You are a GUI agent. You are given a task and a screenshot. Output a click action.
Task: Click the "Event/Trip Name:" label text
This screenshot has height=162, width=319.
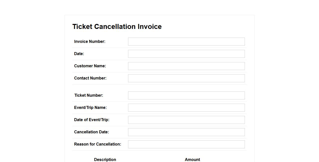point(90,108)
